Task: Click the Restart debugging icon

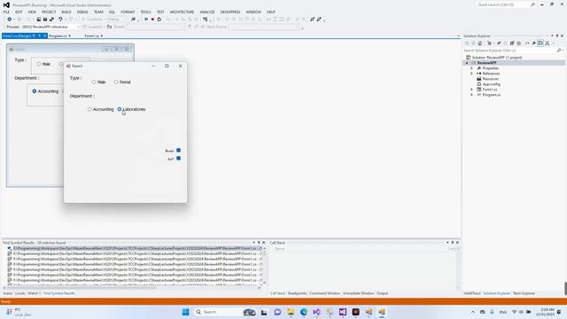Action: (x=159, y=19)
